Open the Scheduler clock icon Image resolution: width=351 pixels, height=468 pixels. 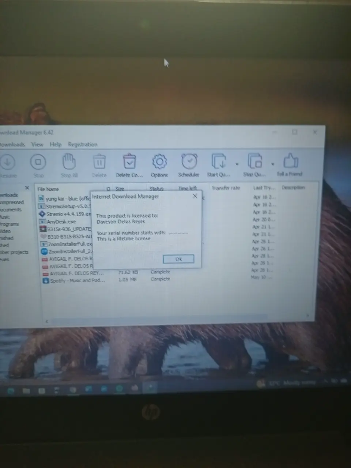click(189, 161)
